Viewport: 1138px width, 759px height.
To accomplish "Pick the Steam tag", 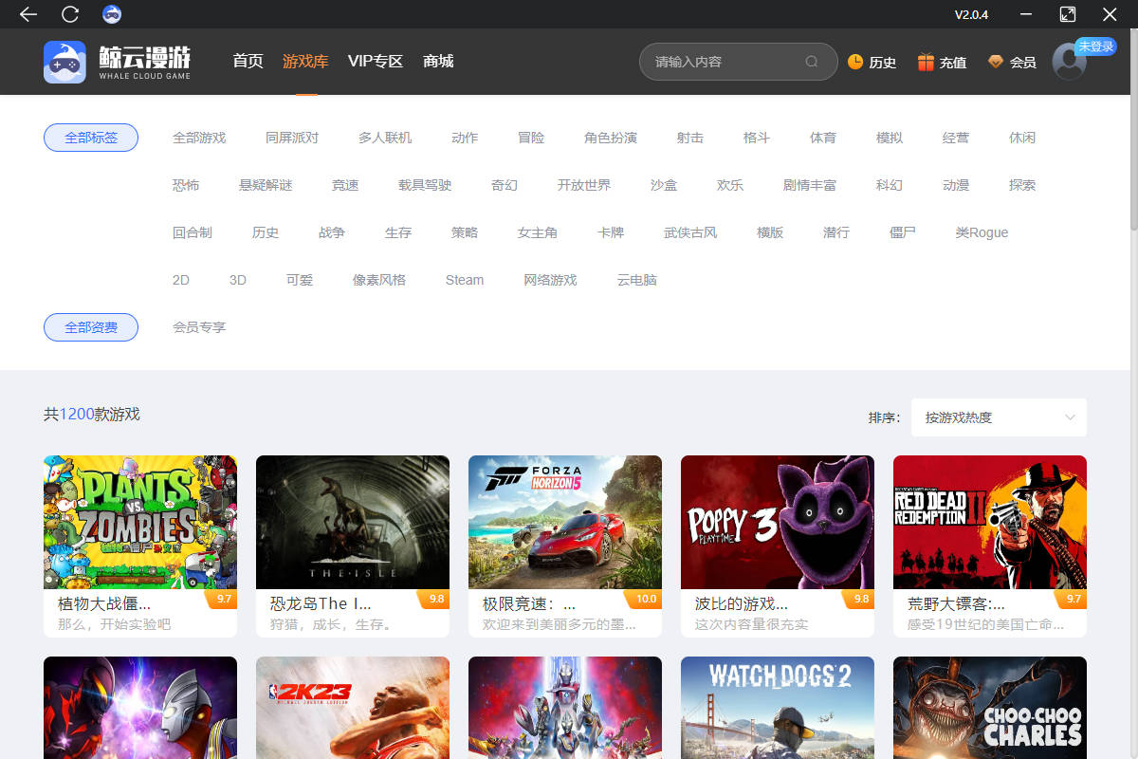I will (x=465, y=280).
